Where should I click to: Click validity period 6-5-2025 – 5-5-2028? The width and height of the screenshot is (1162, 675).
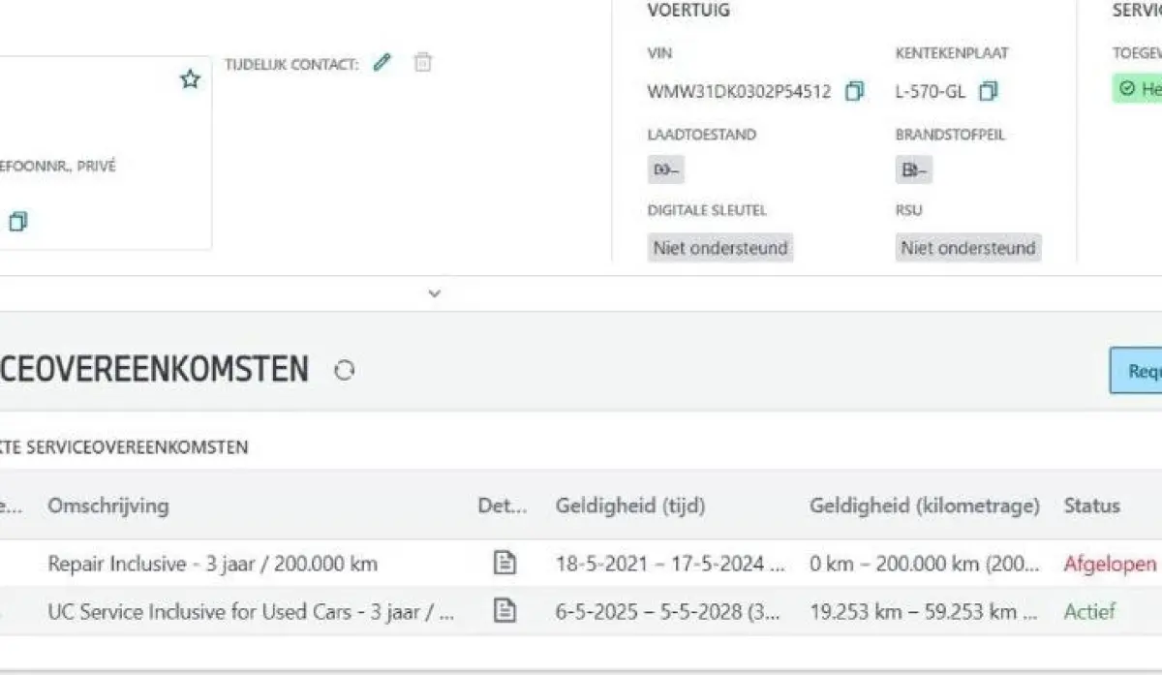(x=669, y=611)
